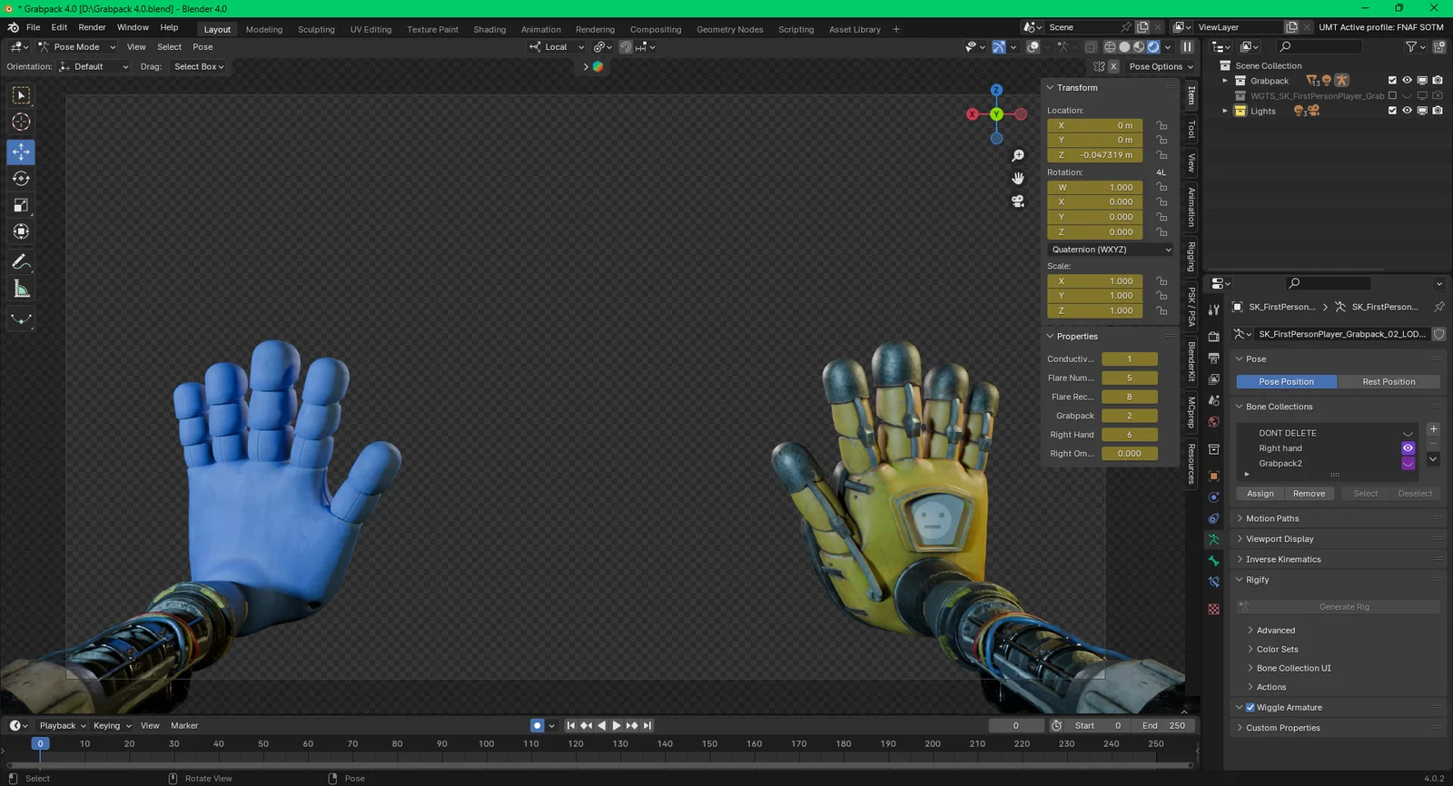Viewport: 1453px width, 786px height.
Task: Expand the Grabpack collection in outliner
Action: point(1225,81)
